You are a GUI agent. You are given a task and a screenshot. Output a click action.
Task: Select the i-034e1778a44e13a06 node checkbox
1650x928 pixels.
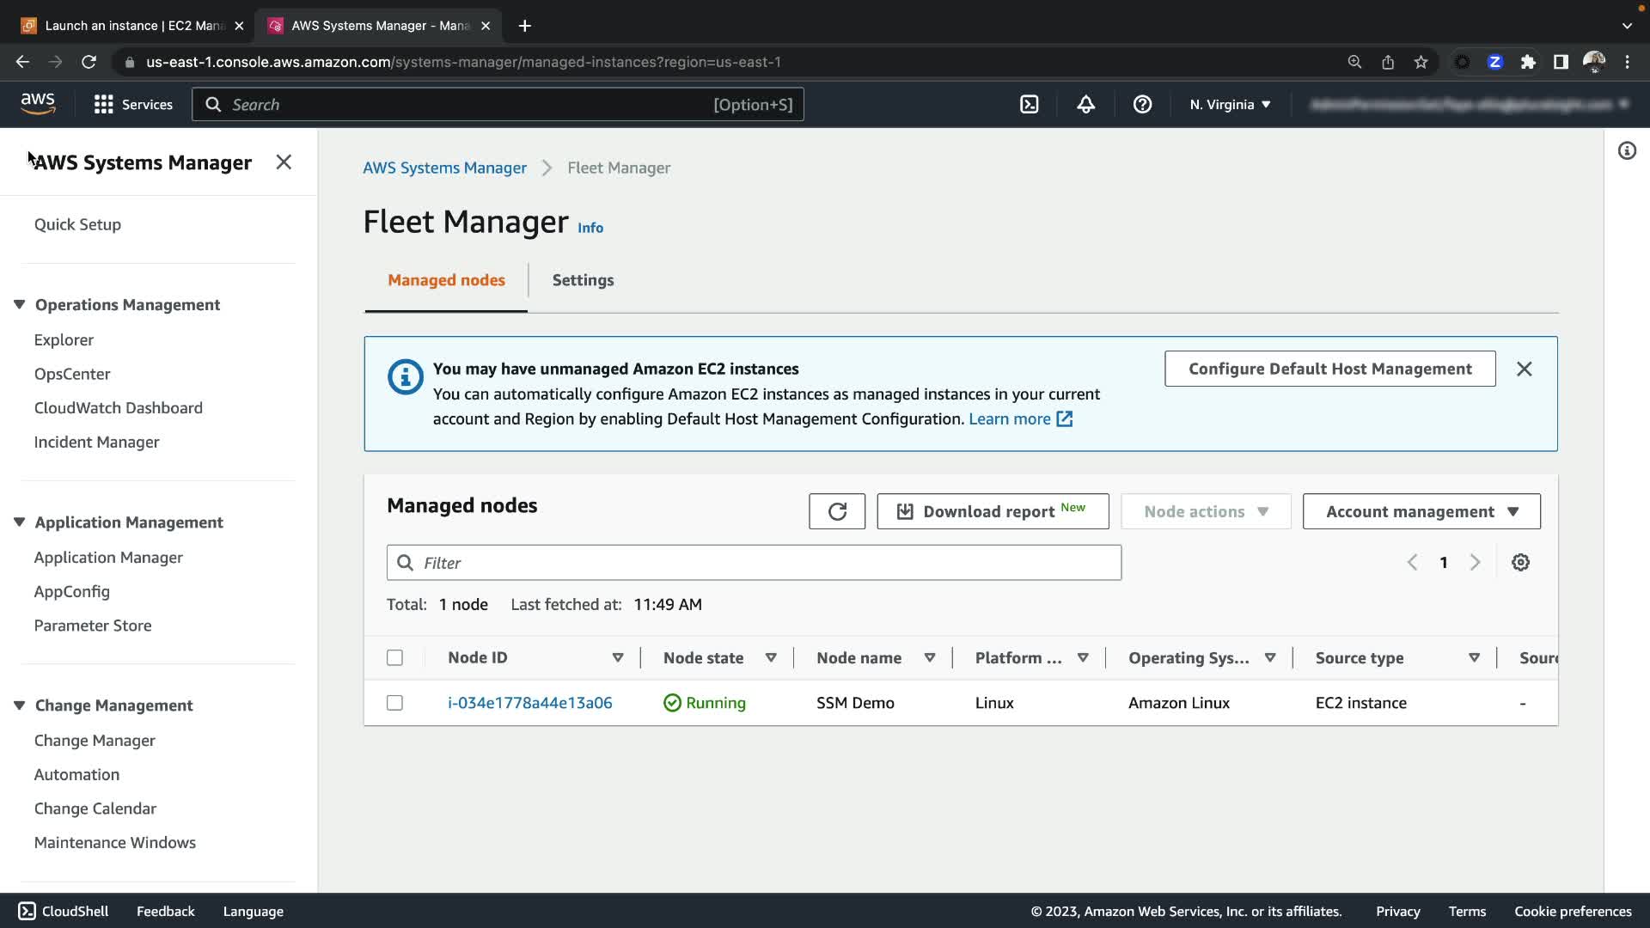pos(394,703)
